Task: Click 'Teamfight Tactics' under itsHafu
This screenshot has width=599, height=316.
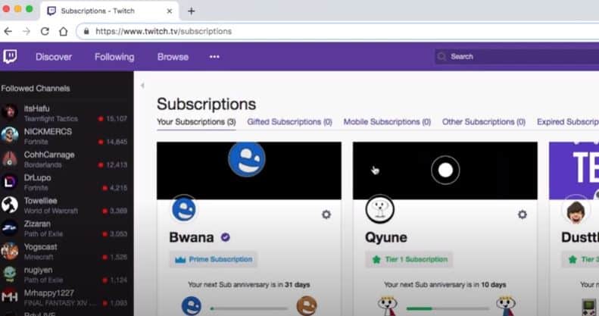Action: tap(51, 119)
